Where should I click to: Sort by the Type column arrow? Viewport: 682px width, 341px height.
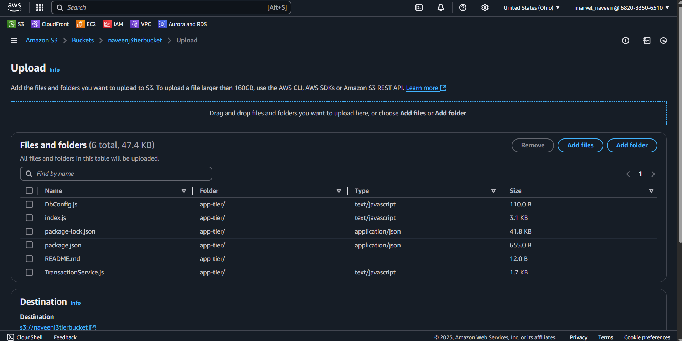pos(494,191)
